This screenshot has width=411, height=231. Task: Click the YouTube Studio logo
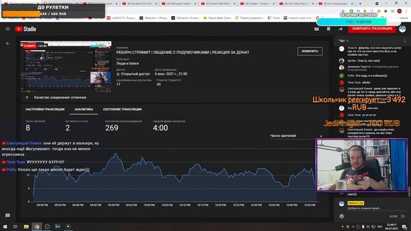pyautogui.click(x=26, y=29)
